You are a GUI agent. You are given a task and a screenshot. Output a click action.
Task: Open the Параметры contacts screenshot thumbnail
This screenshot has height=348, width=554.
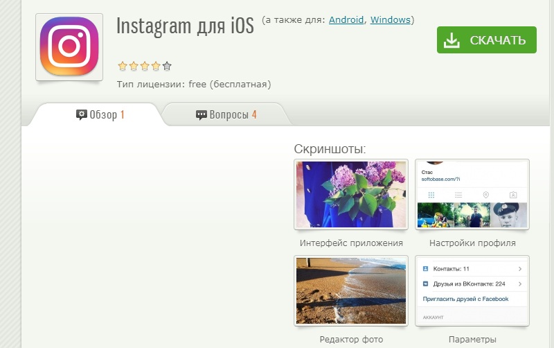[x=472, y=290]
